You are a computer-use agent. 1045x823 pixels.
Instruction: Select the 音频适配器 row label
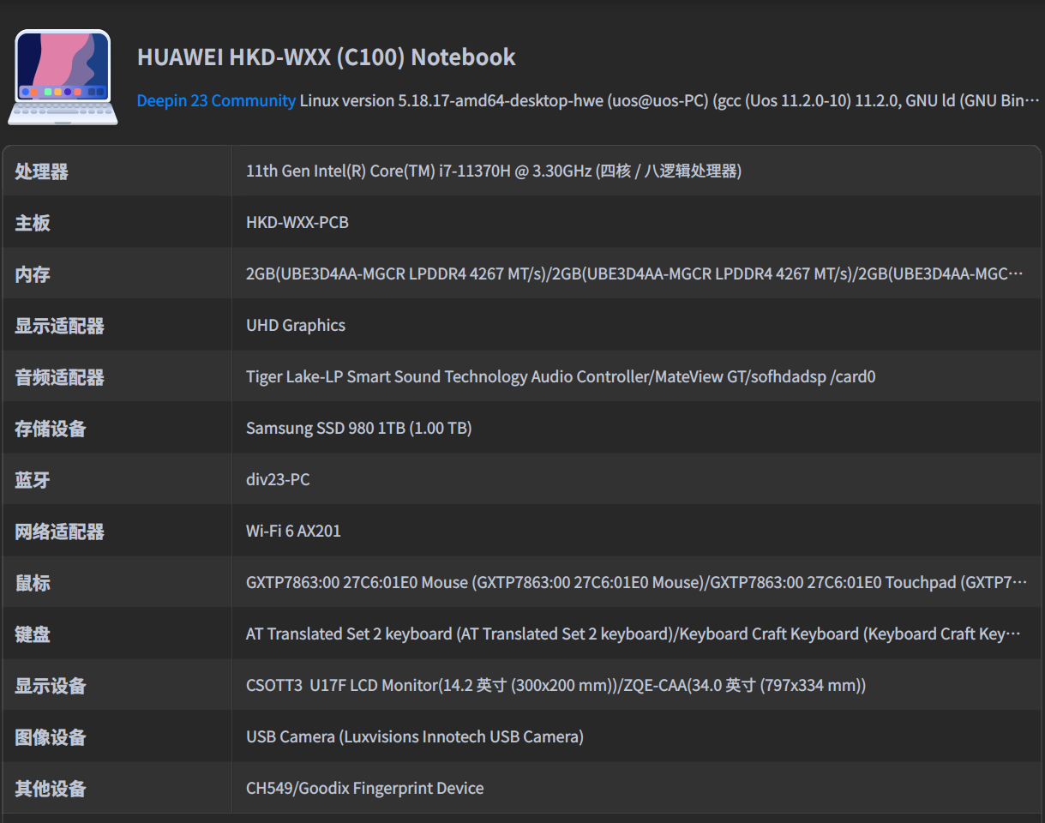point(59,377)
